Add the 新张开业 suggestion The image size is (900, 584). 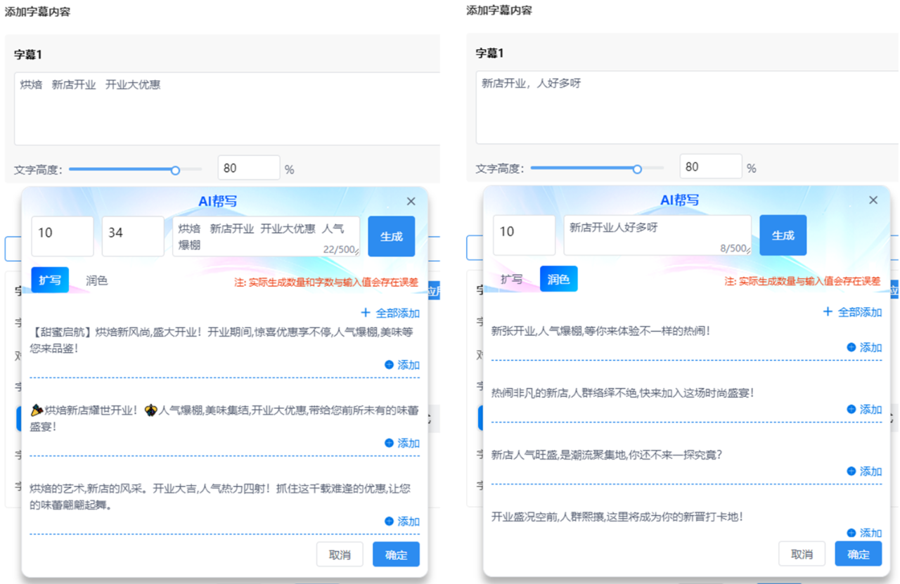click(864, 347)
